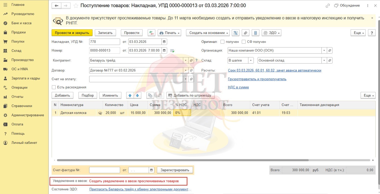Enable the Оригинал получен checkbox
The width and height of the screenshot is (380, 194).
coord(222,42)
